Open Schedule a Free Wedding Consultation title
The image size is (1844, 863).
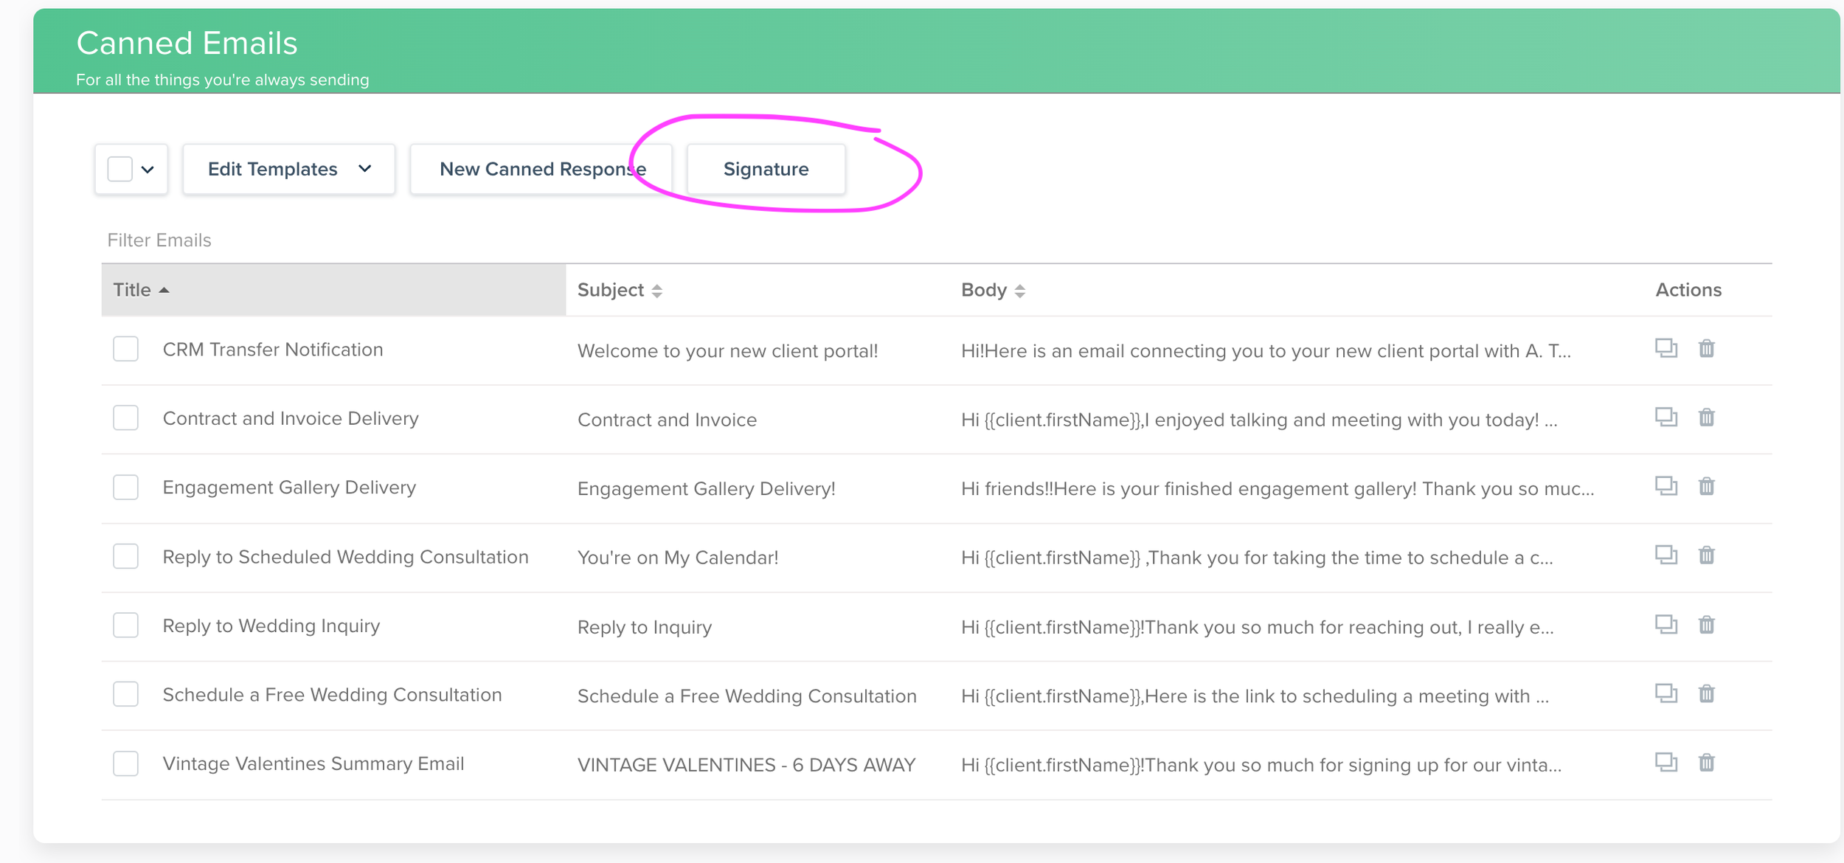(332, 695)
